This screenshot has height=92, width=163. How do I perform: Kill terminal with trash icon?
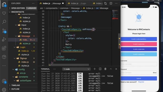click(x=105, y=69)
